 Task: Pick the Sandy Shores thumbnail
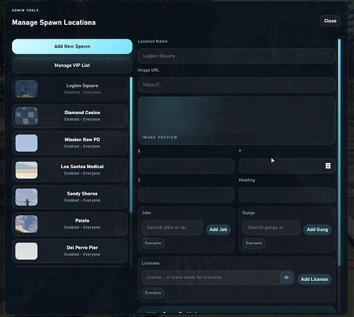[27, 197]
